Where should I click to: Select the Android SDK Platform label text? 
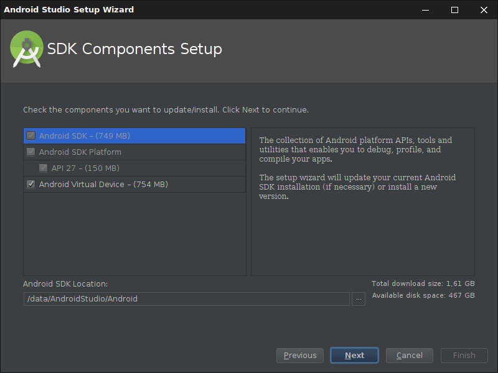[x=80, y=152]
